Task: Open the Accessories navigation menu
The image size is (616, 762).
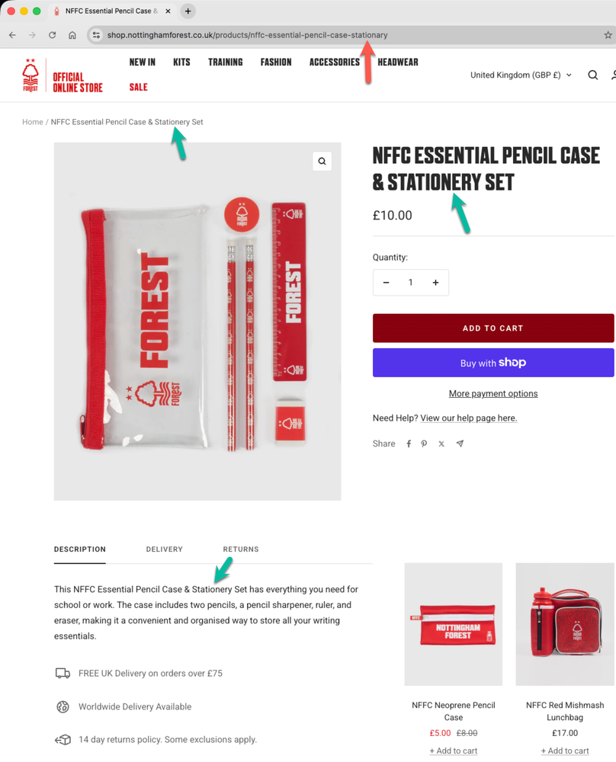Action: click(335, 62)
